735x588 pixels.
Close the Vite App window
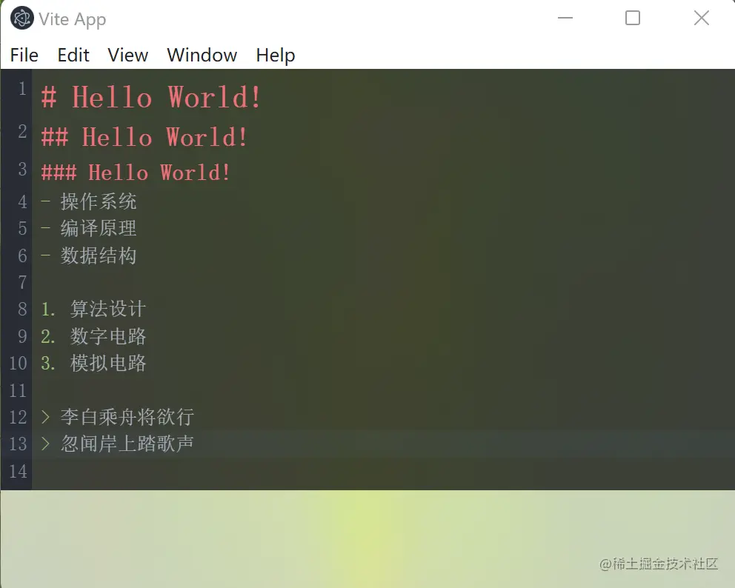[701, 18]
